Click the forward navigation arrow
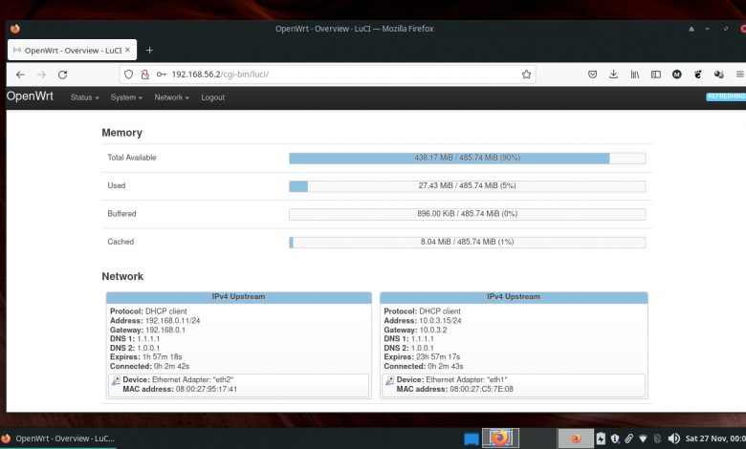 [x=41, y=75]
